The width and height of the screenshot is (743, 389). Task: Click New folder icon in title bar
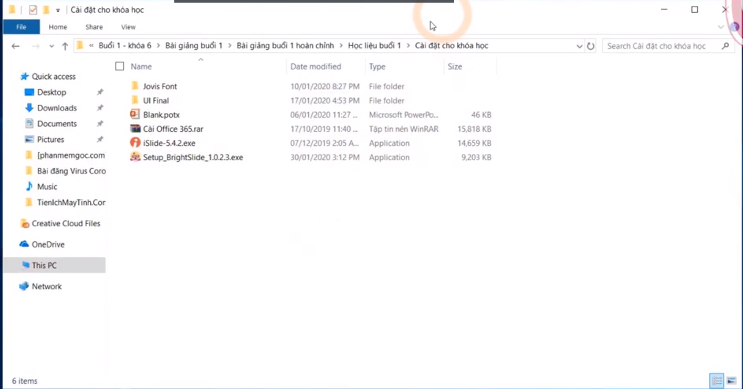point(46,9)
